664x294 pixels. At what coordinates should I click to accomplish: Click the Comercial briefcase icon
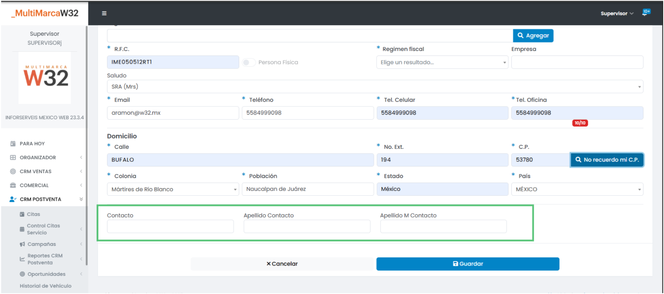pos(13,185)
